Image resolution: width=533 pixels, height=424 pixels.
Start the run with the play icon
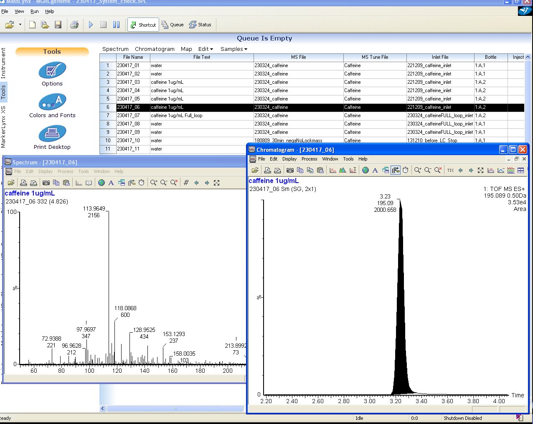tap(91, 25)
